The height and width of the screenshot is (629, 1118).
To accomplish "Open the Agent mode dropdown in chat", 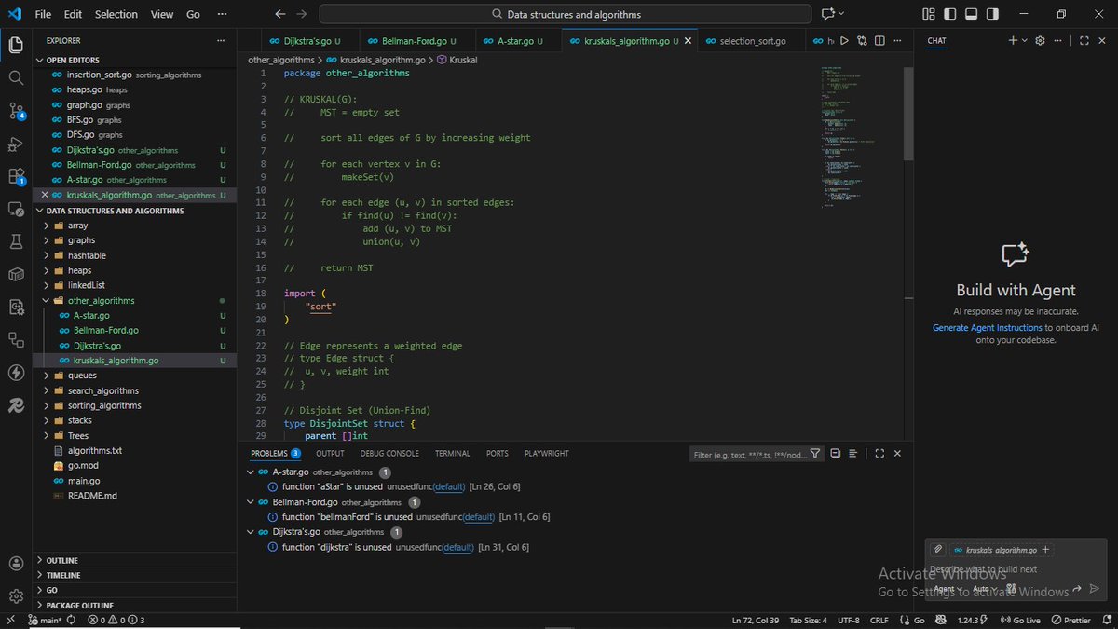I will coord(948,589).
